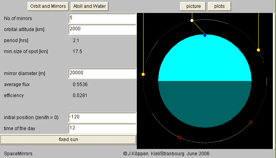
Task: Select the white mirror at orbit top
Action: point(192,20)
